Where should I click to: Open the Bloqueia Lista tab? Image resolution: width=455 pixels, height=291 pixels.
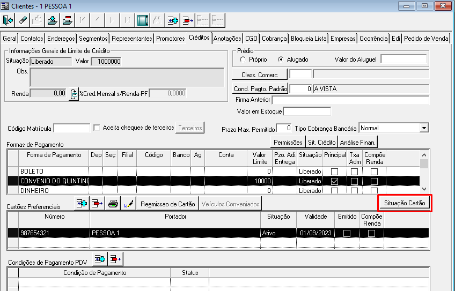pyautogui.click(x=309, y=39)
